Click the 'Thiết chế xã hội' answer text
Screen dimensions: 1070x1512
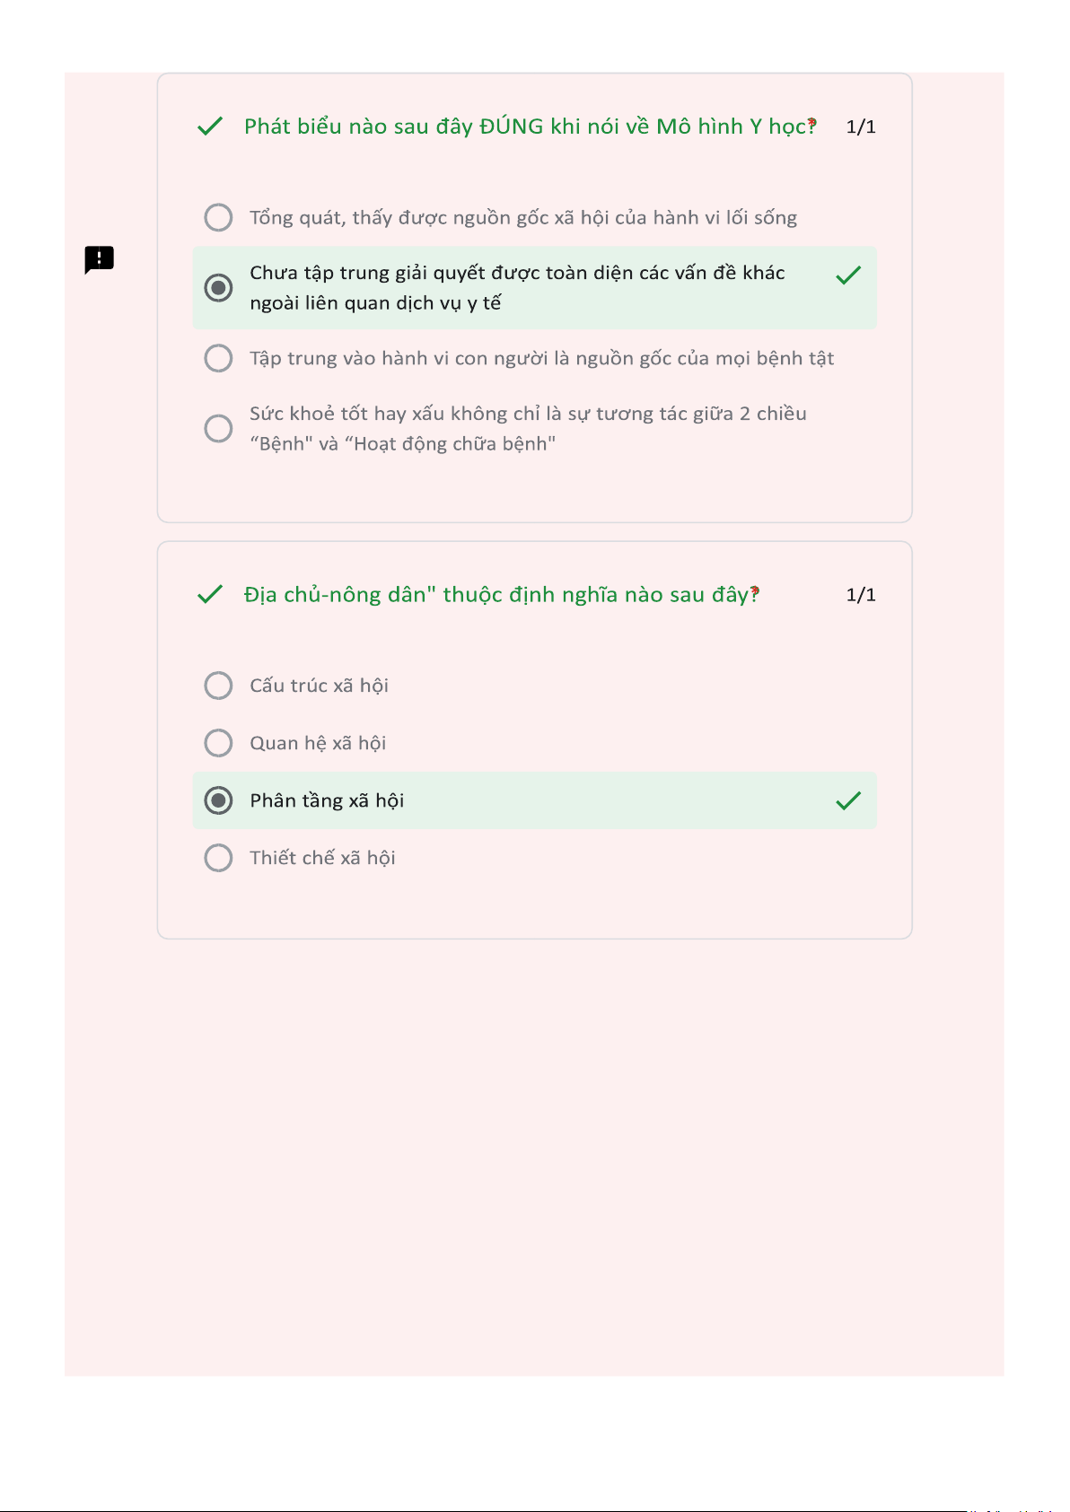point(322,858)
